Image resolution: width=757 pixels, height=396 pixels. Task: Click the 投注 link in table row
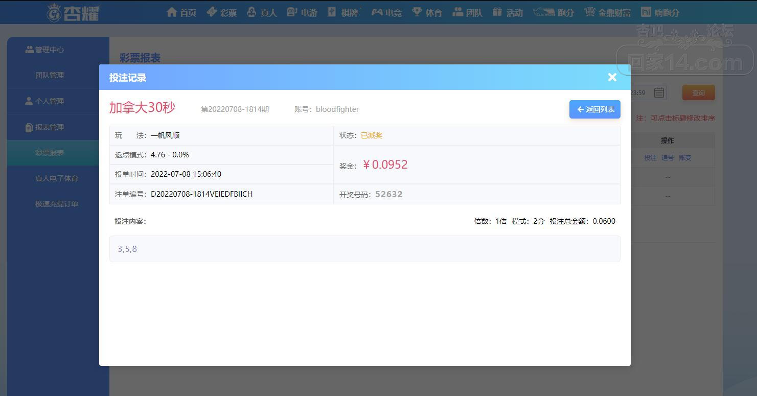[650, 158]
